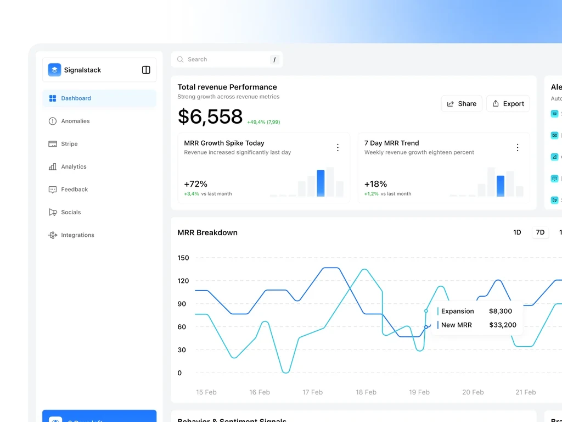Share the revenue performance report
This screenshot has height=422, width=562.
(x=462, y=104)
